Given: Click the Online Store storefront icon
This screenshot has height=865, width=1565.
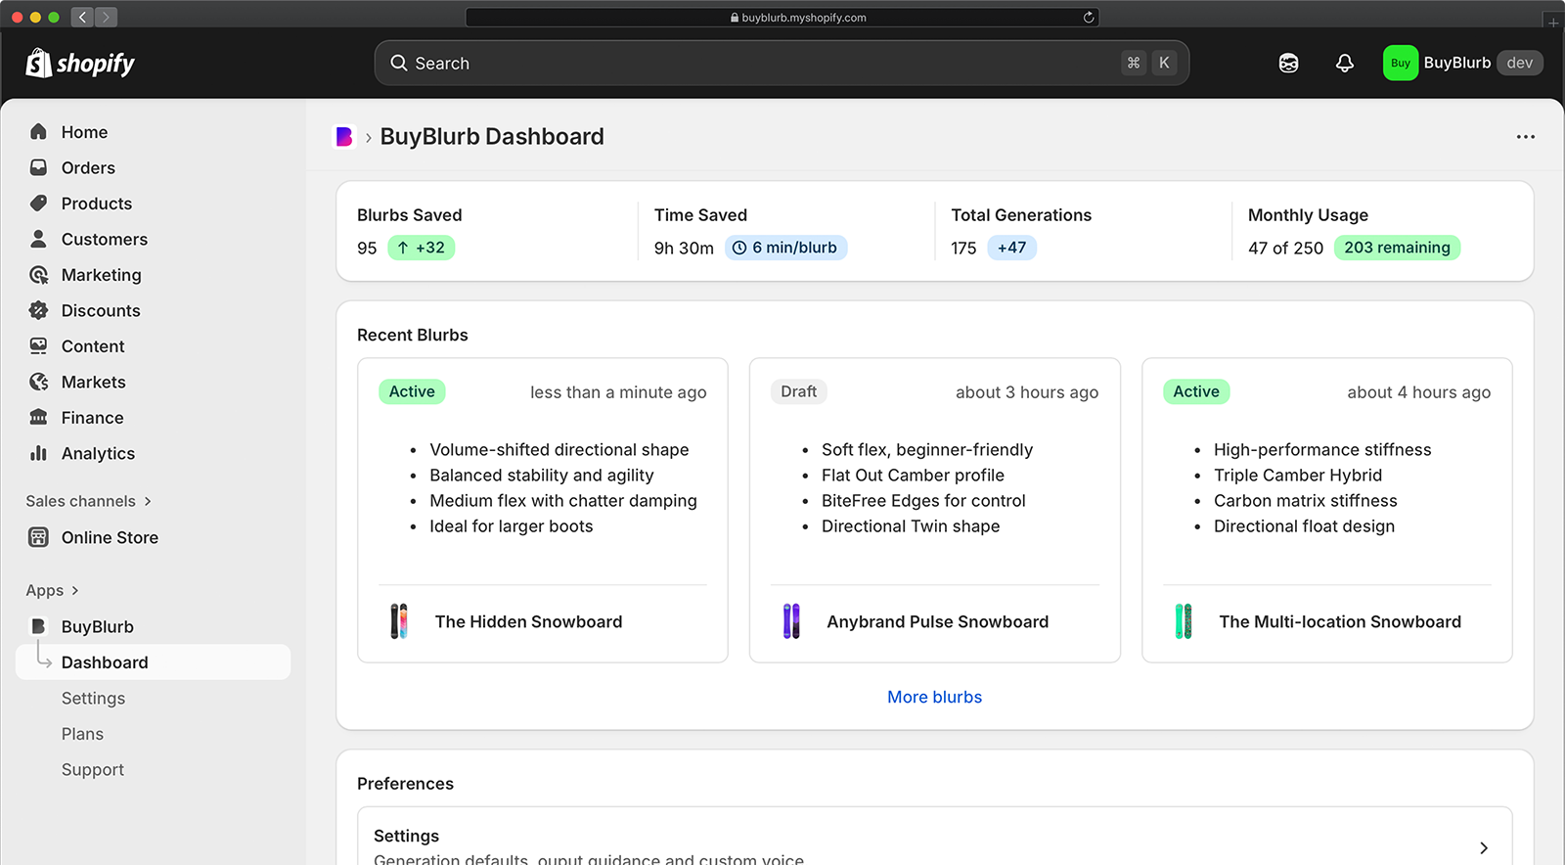Looking at the screenshot, I should point(38,537).
